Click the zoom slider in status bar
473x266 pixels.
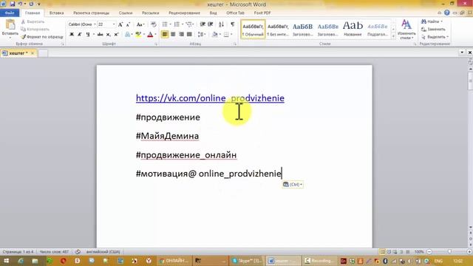(x=449, y=251)
